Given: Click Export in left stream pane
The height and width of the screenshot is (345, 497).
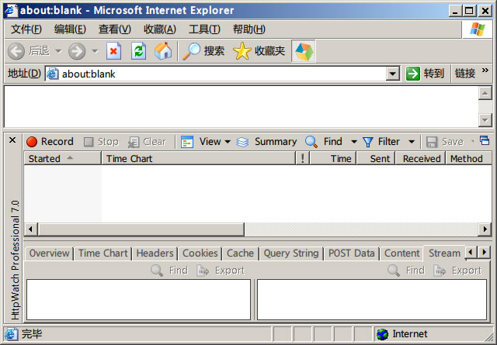Looking at the screenshot, I should [221, 271].
